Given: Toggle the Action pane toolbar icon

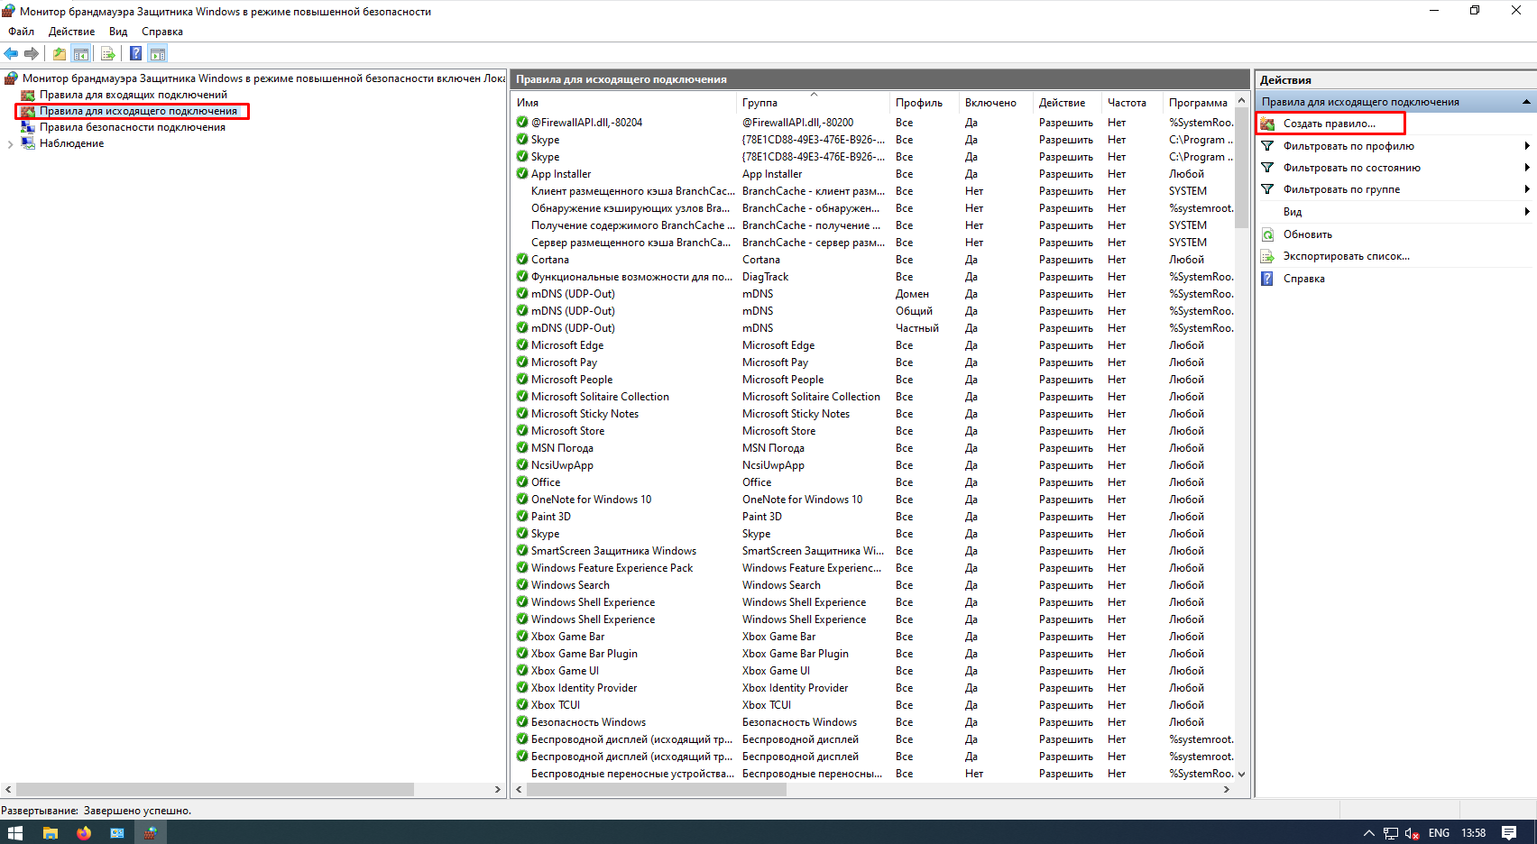Looking at the screenshot, I should pyautogui.click(x=158, y=53).
